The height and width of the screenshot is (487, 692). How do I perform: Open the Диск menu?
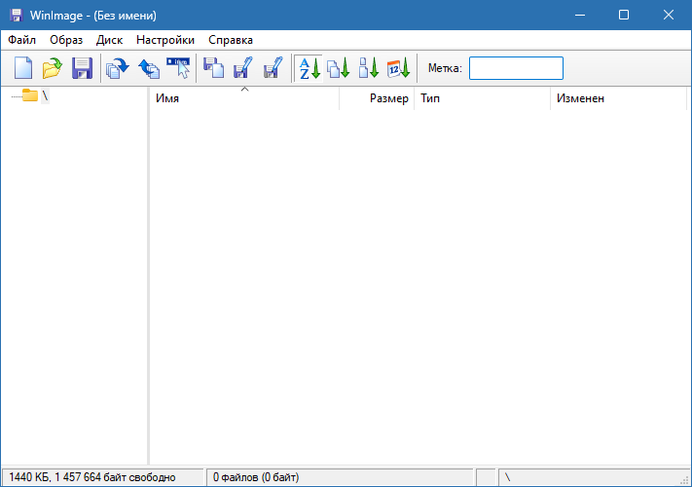(x=109, y=40)
